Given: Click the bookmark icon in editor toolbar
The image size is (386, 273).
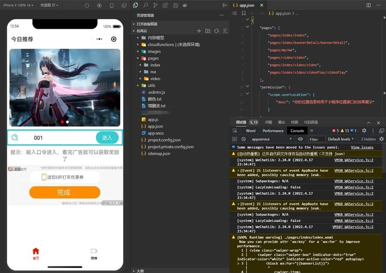Looking at the screenshot, I should (244, 13).
